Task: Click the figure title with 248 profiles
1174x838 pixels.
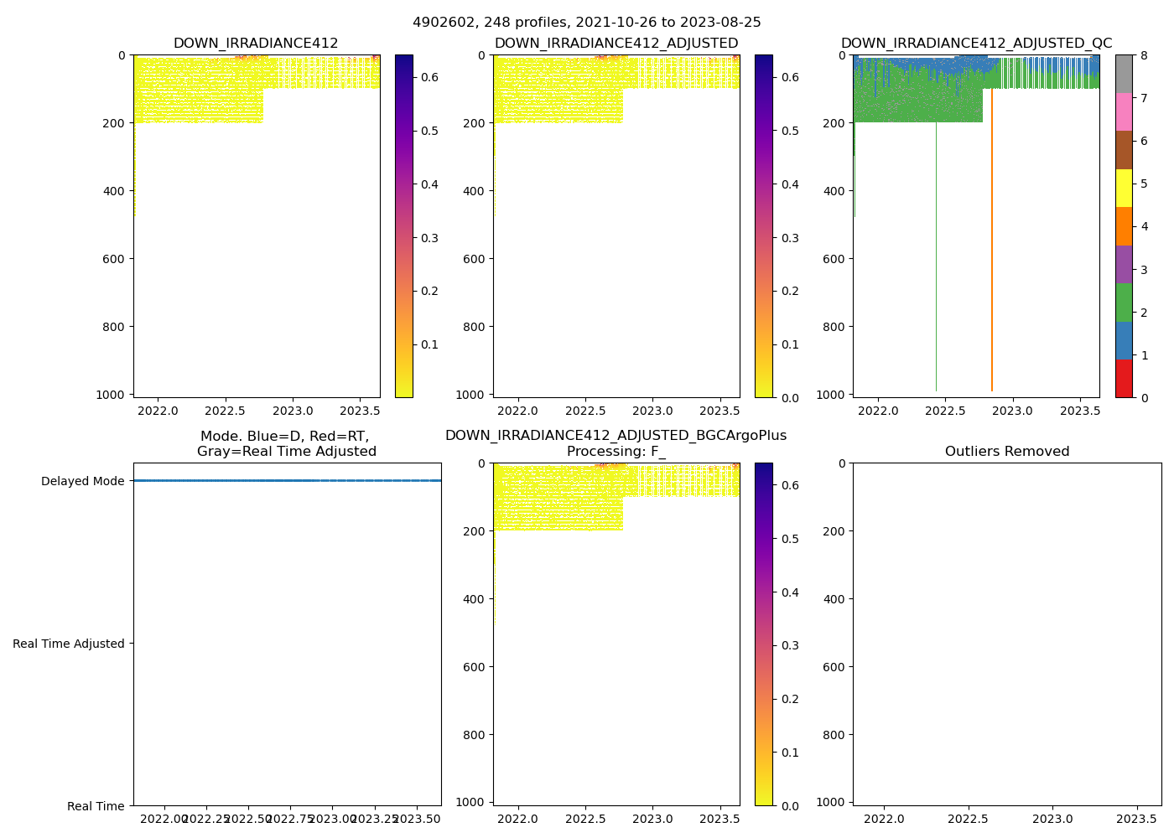Action: [x=587, y=23]
